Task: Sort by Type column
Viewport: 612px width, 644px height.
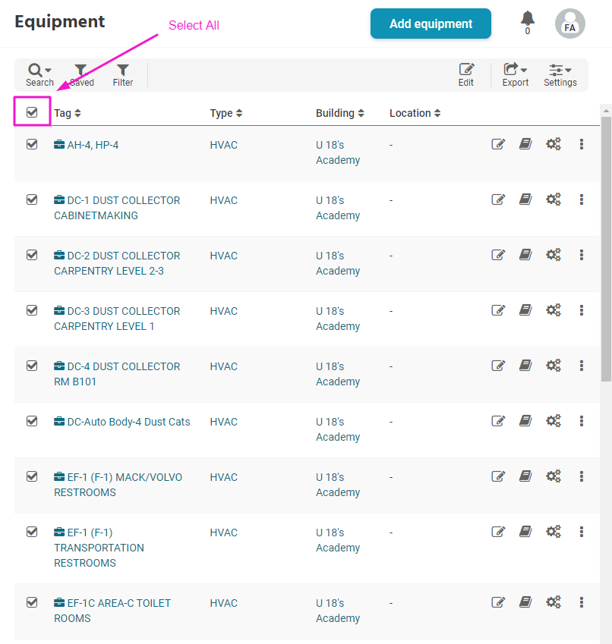Action: [x=226, y=113]
